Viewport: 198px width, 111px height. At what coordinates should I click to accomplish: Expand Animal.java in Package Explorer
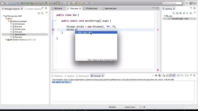click(x=11, y=24)
